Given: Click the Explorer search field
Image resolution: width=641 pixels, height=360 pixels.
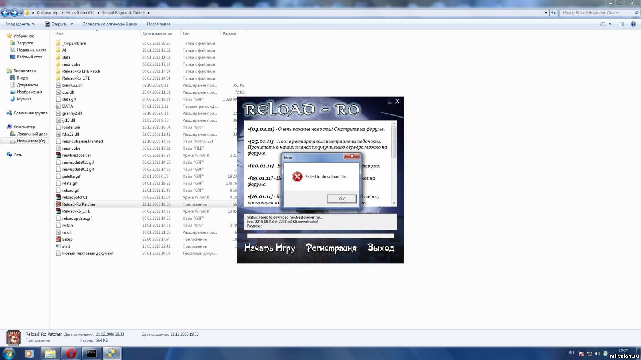Looking at the screenshot, I should (597, 13).
